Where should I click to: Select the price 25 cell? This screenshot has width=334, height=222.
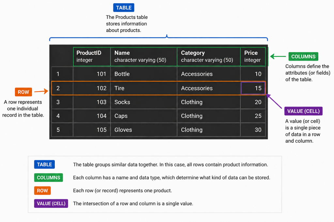click(253, 116)
